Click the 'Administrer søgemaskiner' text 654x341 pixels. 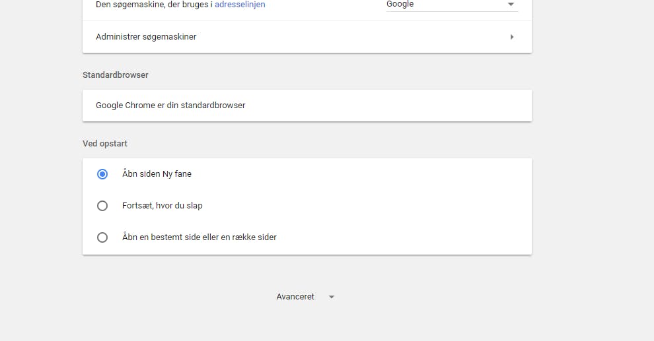pos(146,37)
